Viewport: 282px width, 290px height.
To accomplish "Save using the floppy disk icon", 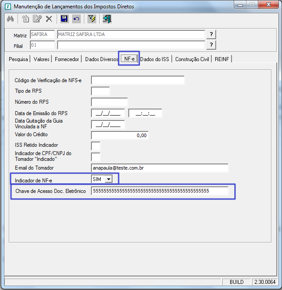I will (x=64, y=19).
